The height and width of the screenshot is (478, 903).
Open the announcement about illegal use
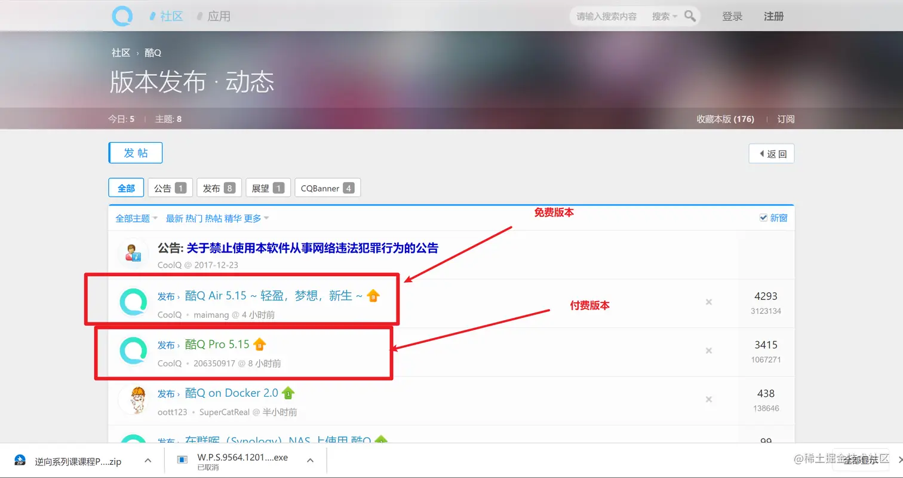(x=312, y=247)
